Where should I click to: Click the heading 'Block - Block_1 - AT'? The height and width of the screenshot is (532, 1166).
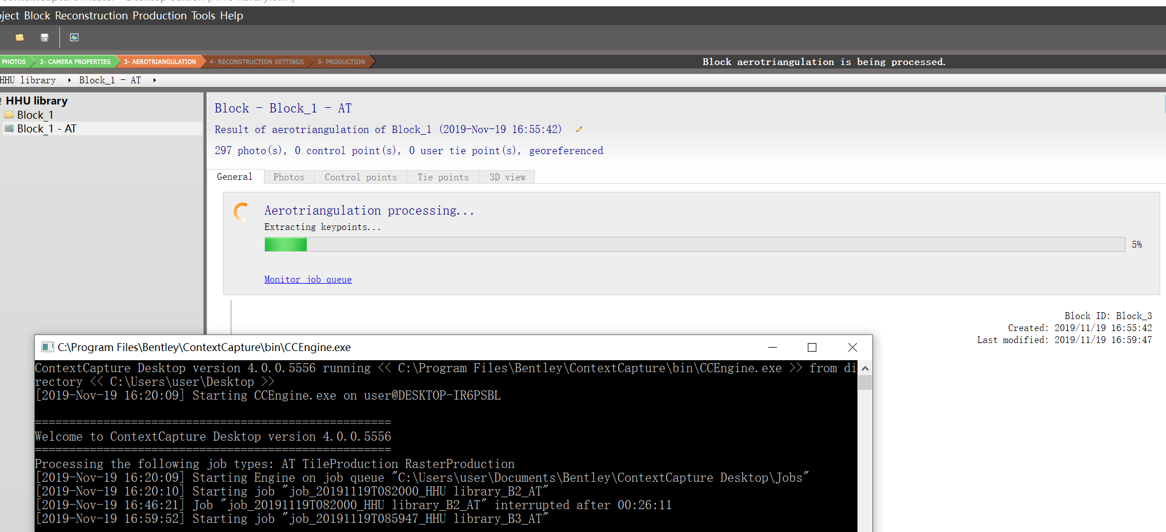coord(283,108)
